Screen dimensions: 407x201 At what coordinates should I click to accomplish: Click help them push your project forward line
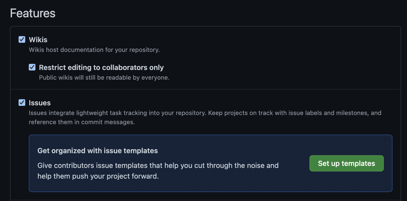98,176
